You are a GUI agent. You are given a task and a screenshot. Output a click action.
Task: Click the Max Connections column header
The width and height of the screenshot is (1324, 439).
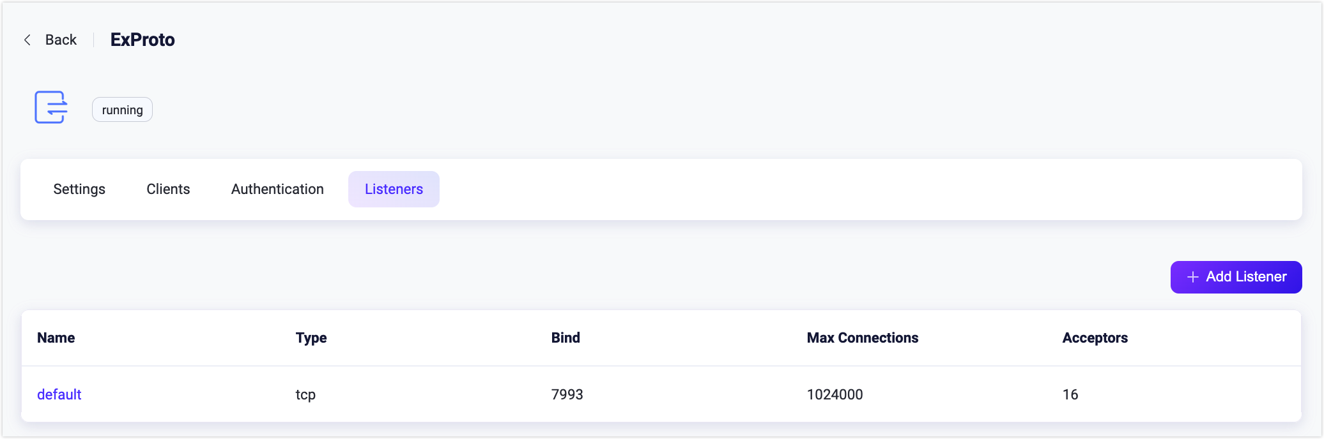[862, 338]
